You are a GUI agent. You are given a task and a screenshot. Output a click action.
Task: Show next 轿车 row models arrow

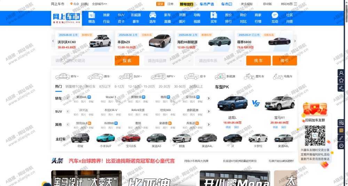(208, 98)
